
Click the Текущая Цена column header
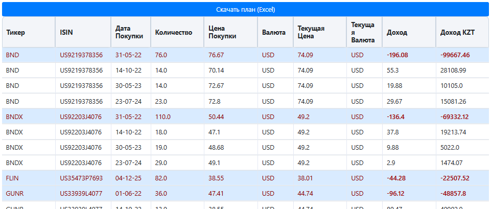click(311, 33)
